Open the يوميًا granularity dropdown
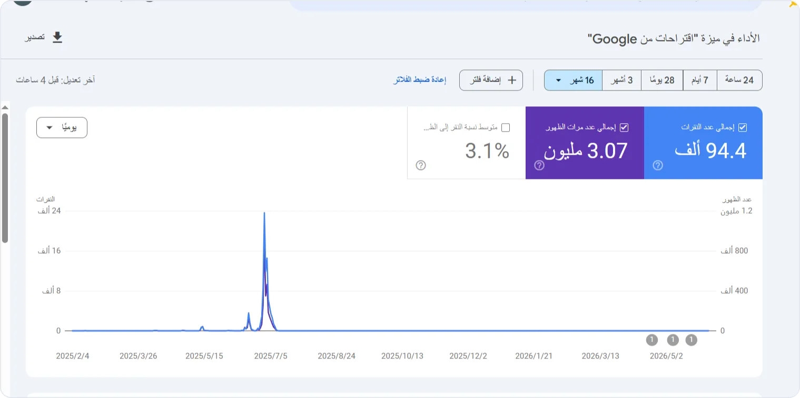The height and width of the screenshot is (398, 800). (x=62, y=128)
